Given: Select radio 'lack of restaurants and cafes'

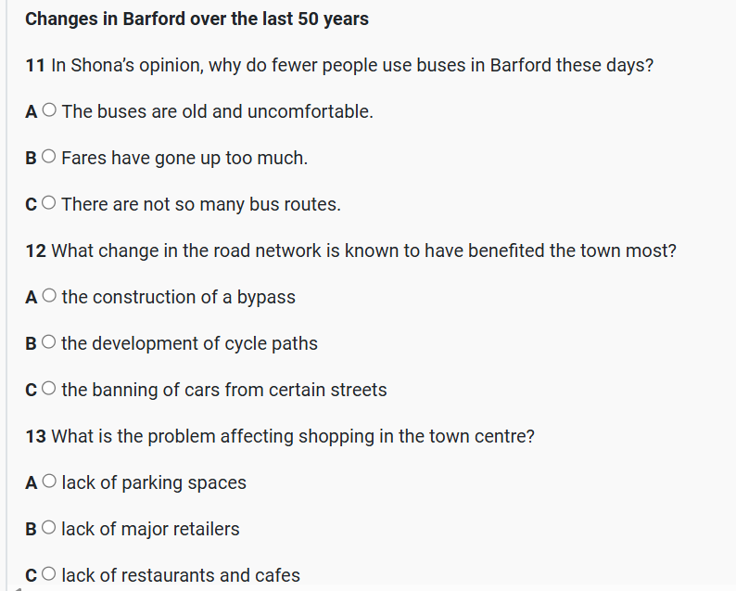Looking at the screenshot, I should pos(49,575).
